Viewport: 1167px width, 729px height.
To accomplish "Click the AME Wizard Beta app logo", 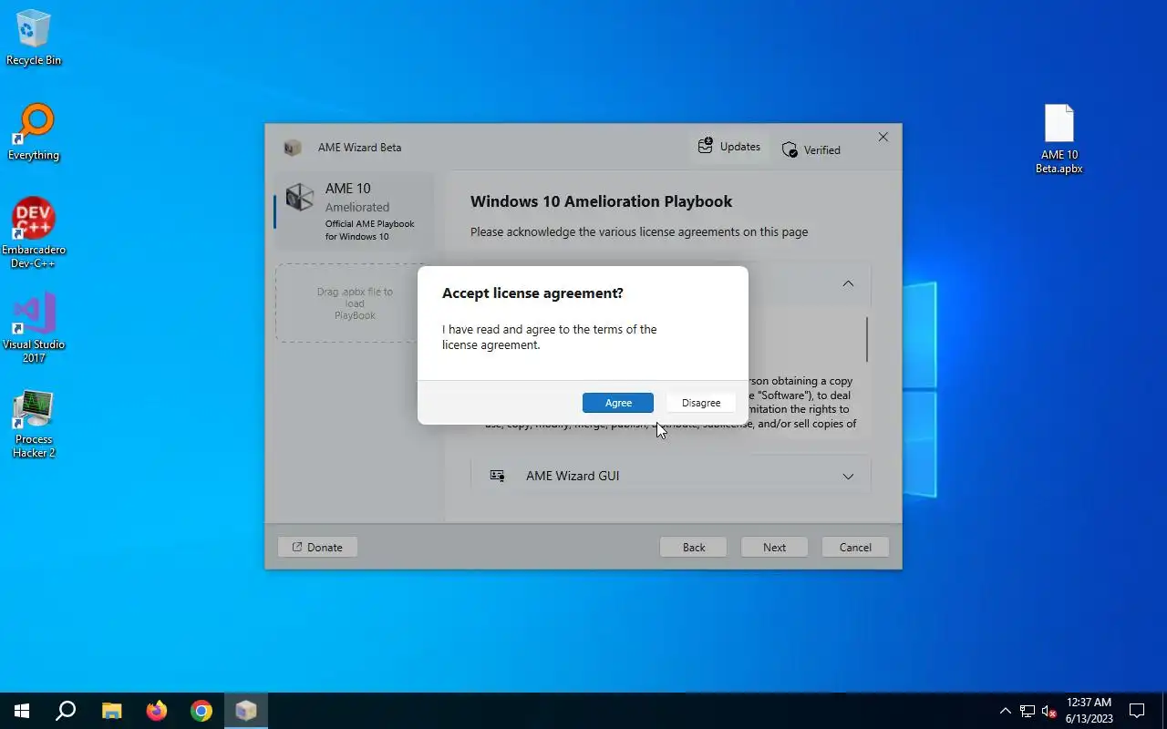I will 293,148.
